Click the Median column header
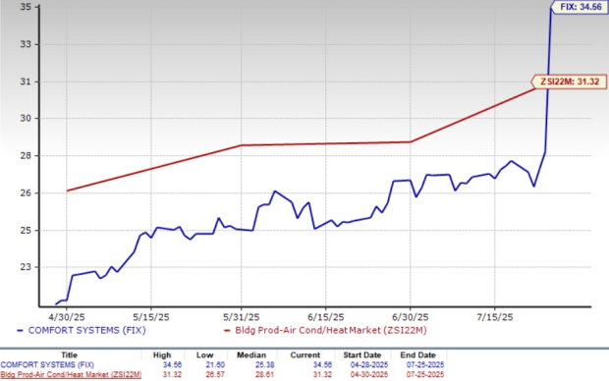Image resolution: width=609 pixels, height=381 pixels. [251, 355]
